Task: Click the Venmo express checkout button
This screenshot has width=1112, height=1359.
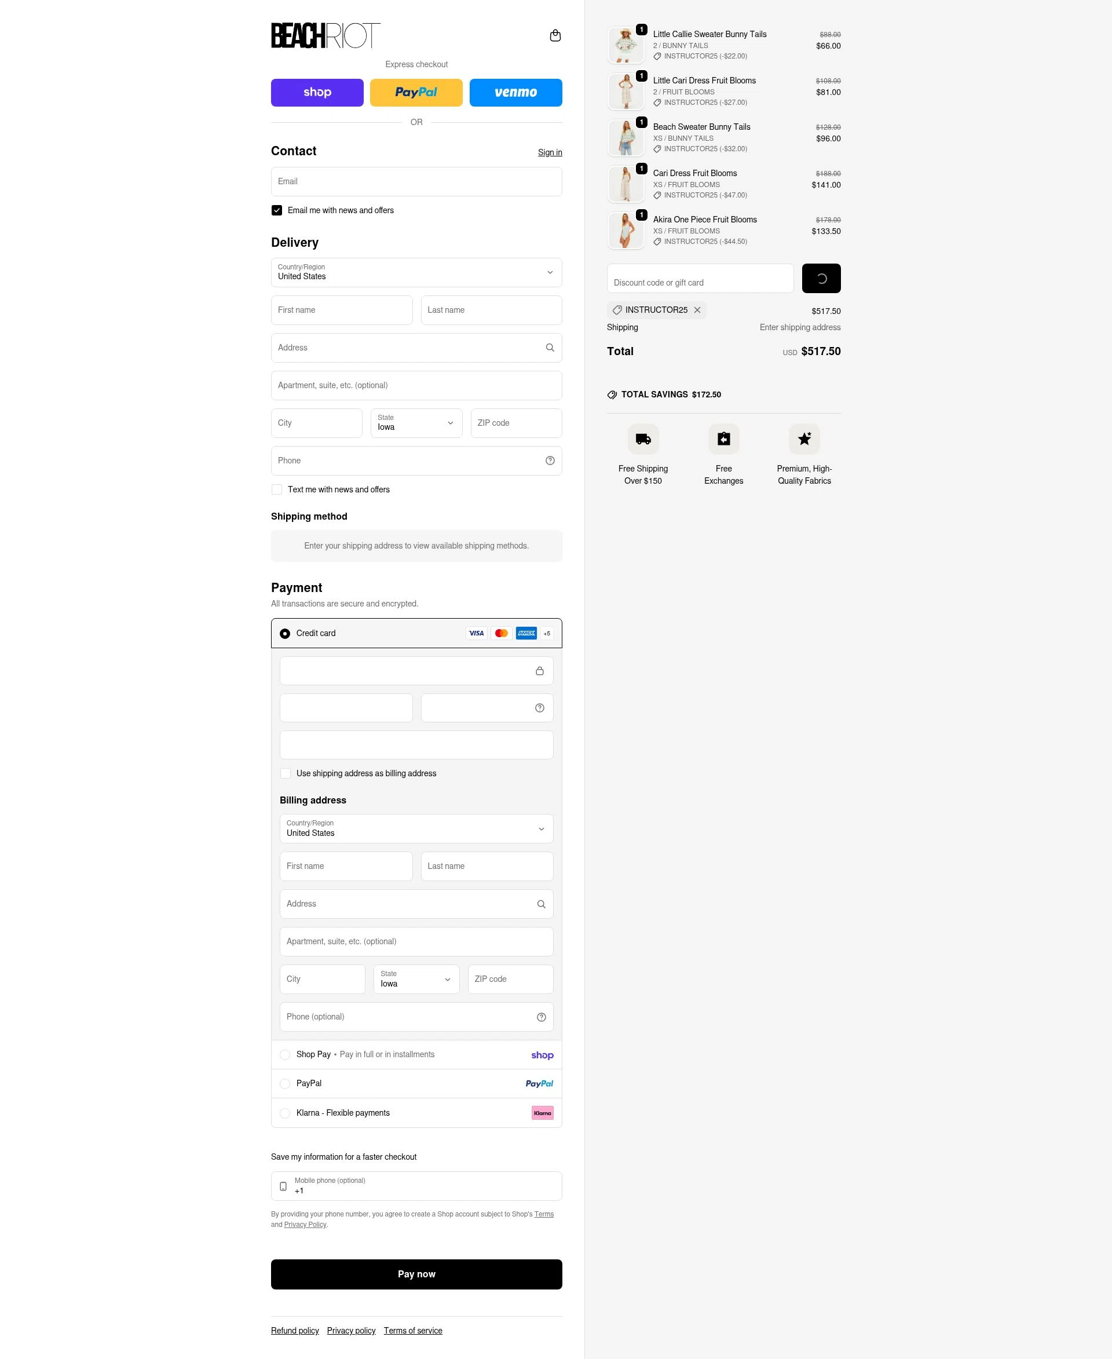Action: coord(515,92)
